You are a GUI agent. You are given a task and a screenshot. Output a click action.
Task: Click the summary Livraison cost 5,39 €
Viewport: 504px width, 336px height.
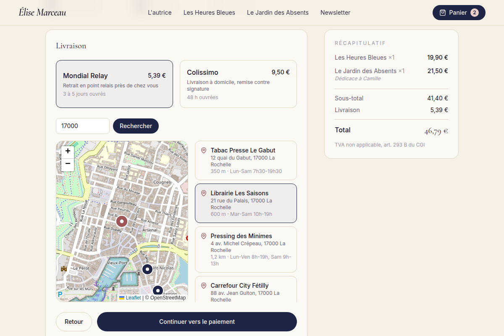pyautogui.click(x=439, y=110)
